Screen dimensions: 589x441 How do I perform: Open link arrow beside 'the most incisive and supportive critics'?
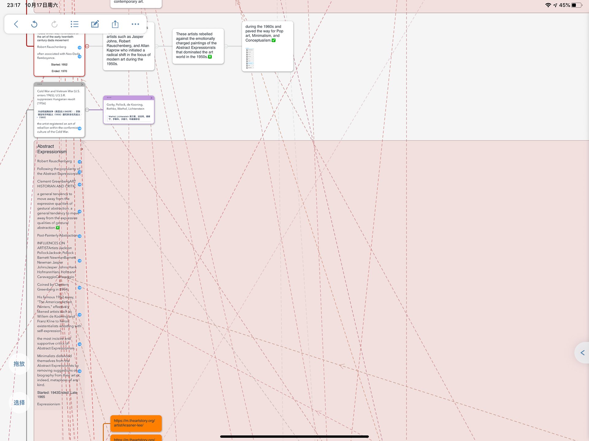click(x=79, y=344)
